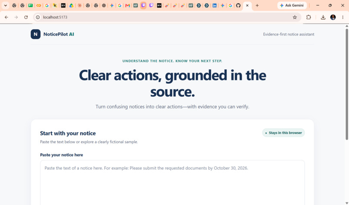
Task: Open the Gmail tab
Action: pos(128,5)
